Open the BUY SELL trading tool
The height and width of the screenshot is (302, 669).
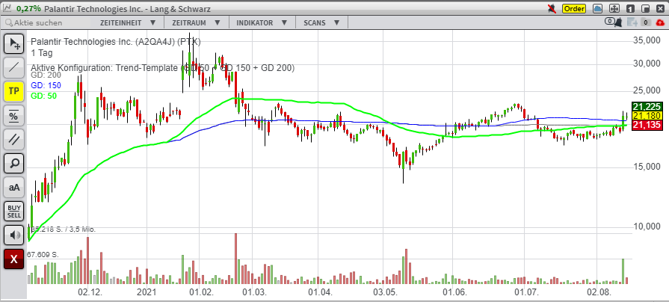point(13,211)
